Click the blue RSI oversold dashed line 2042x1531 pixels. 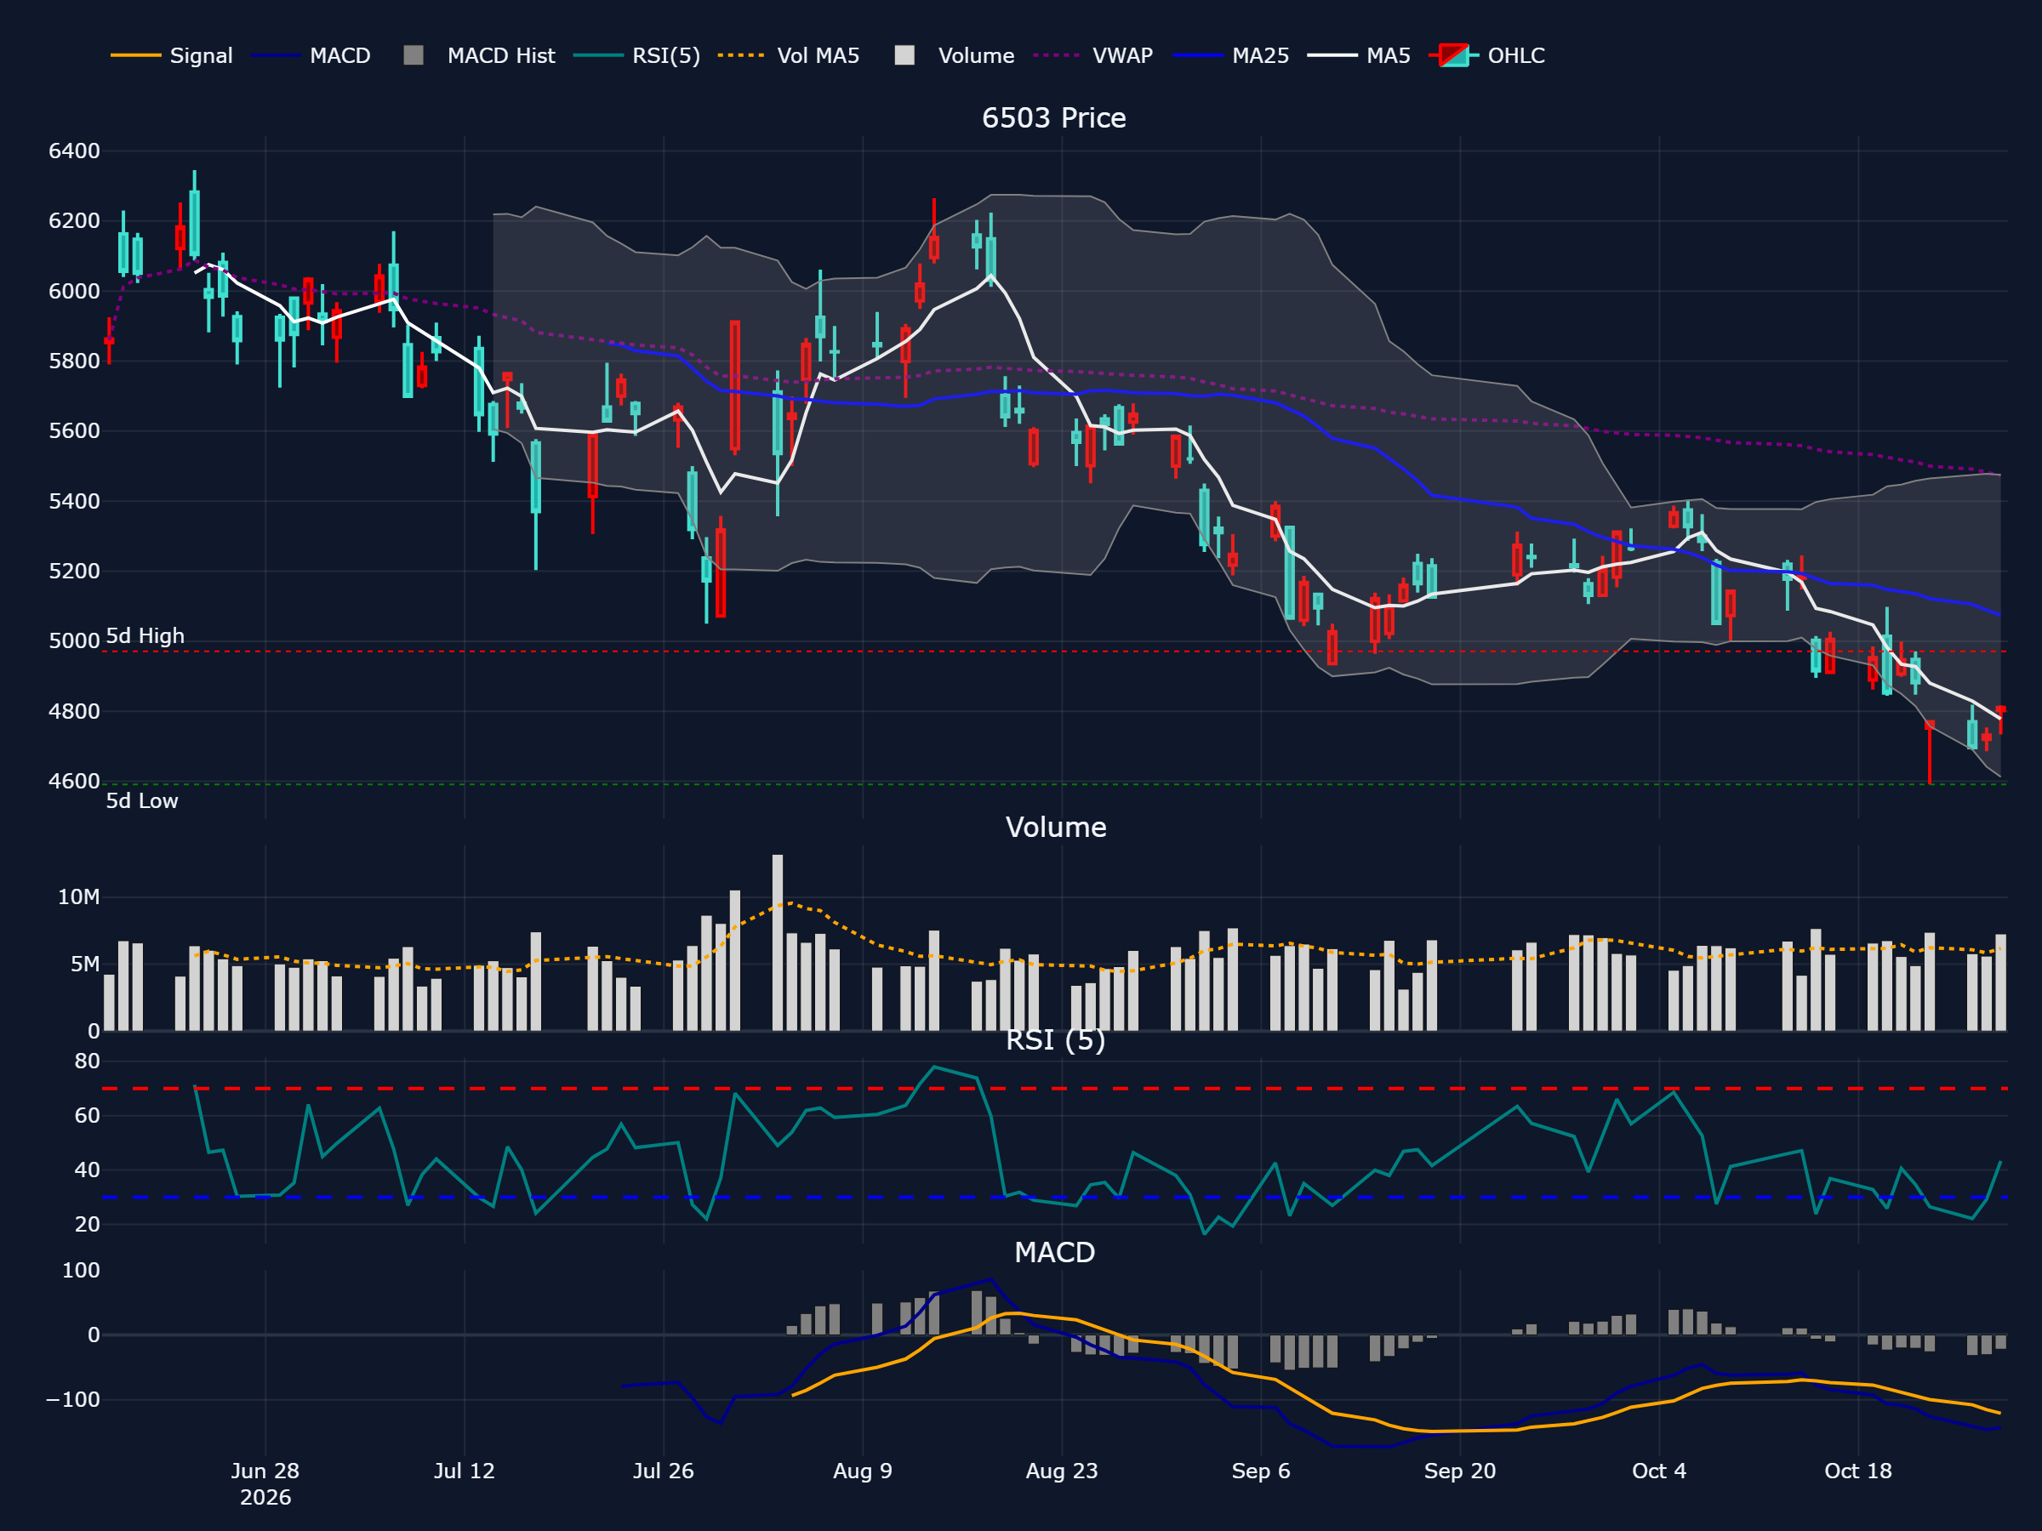click(1054, 1198)
